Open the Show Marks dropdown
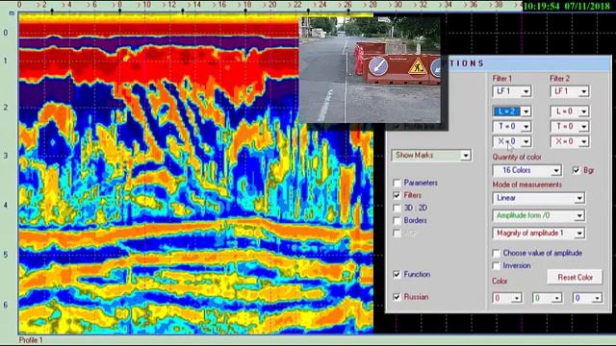 click(431, 156)
